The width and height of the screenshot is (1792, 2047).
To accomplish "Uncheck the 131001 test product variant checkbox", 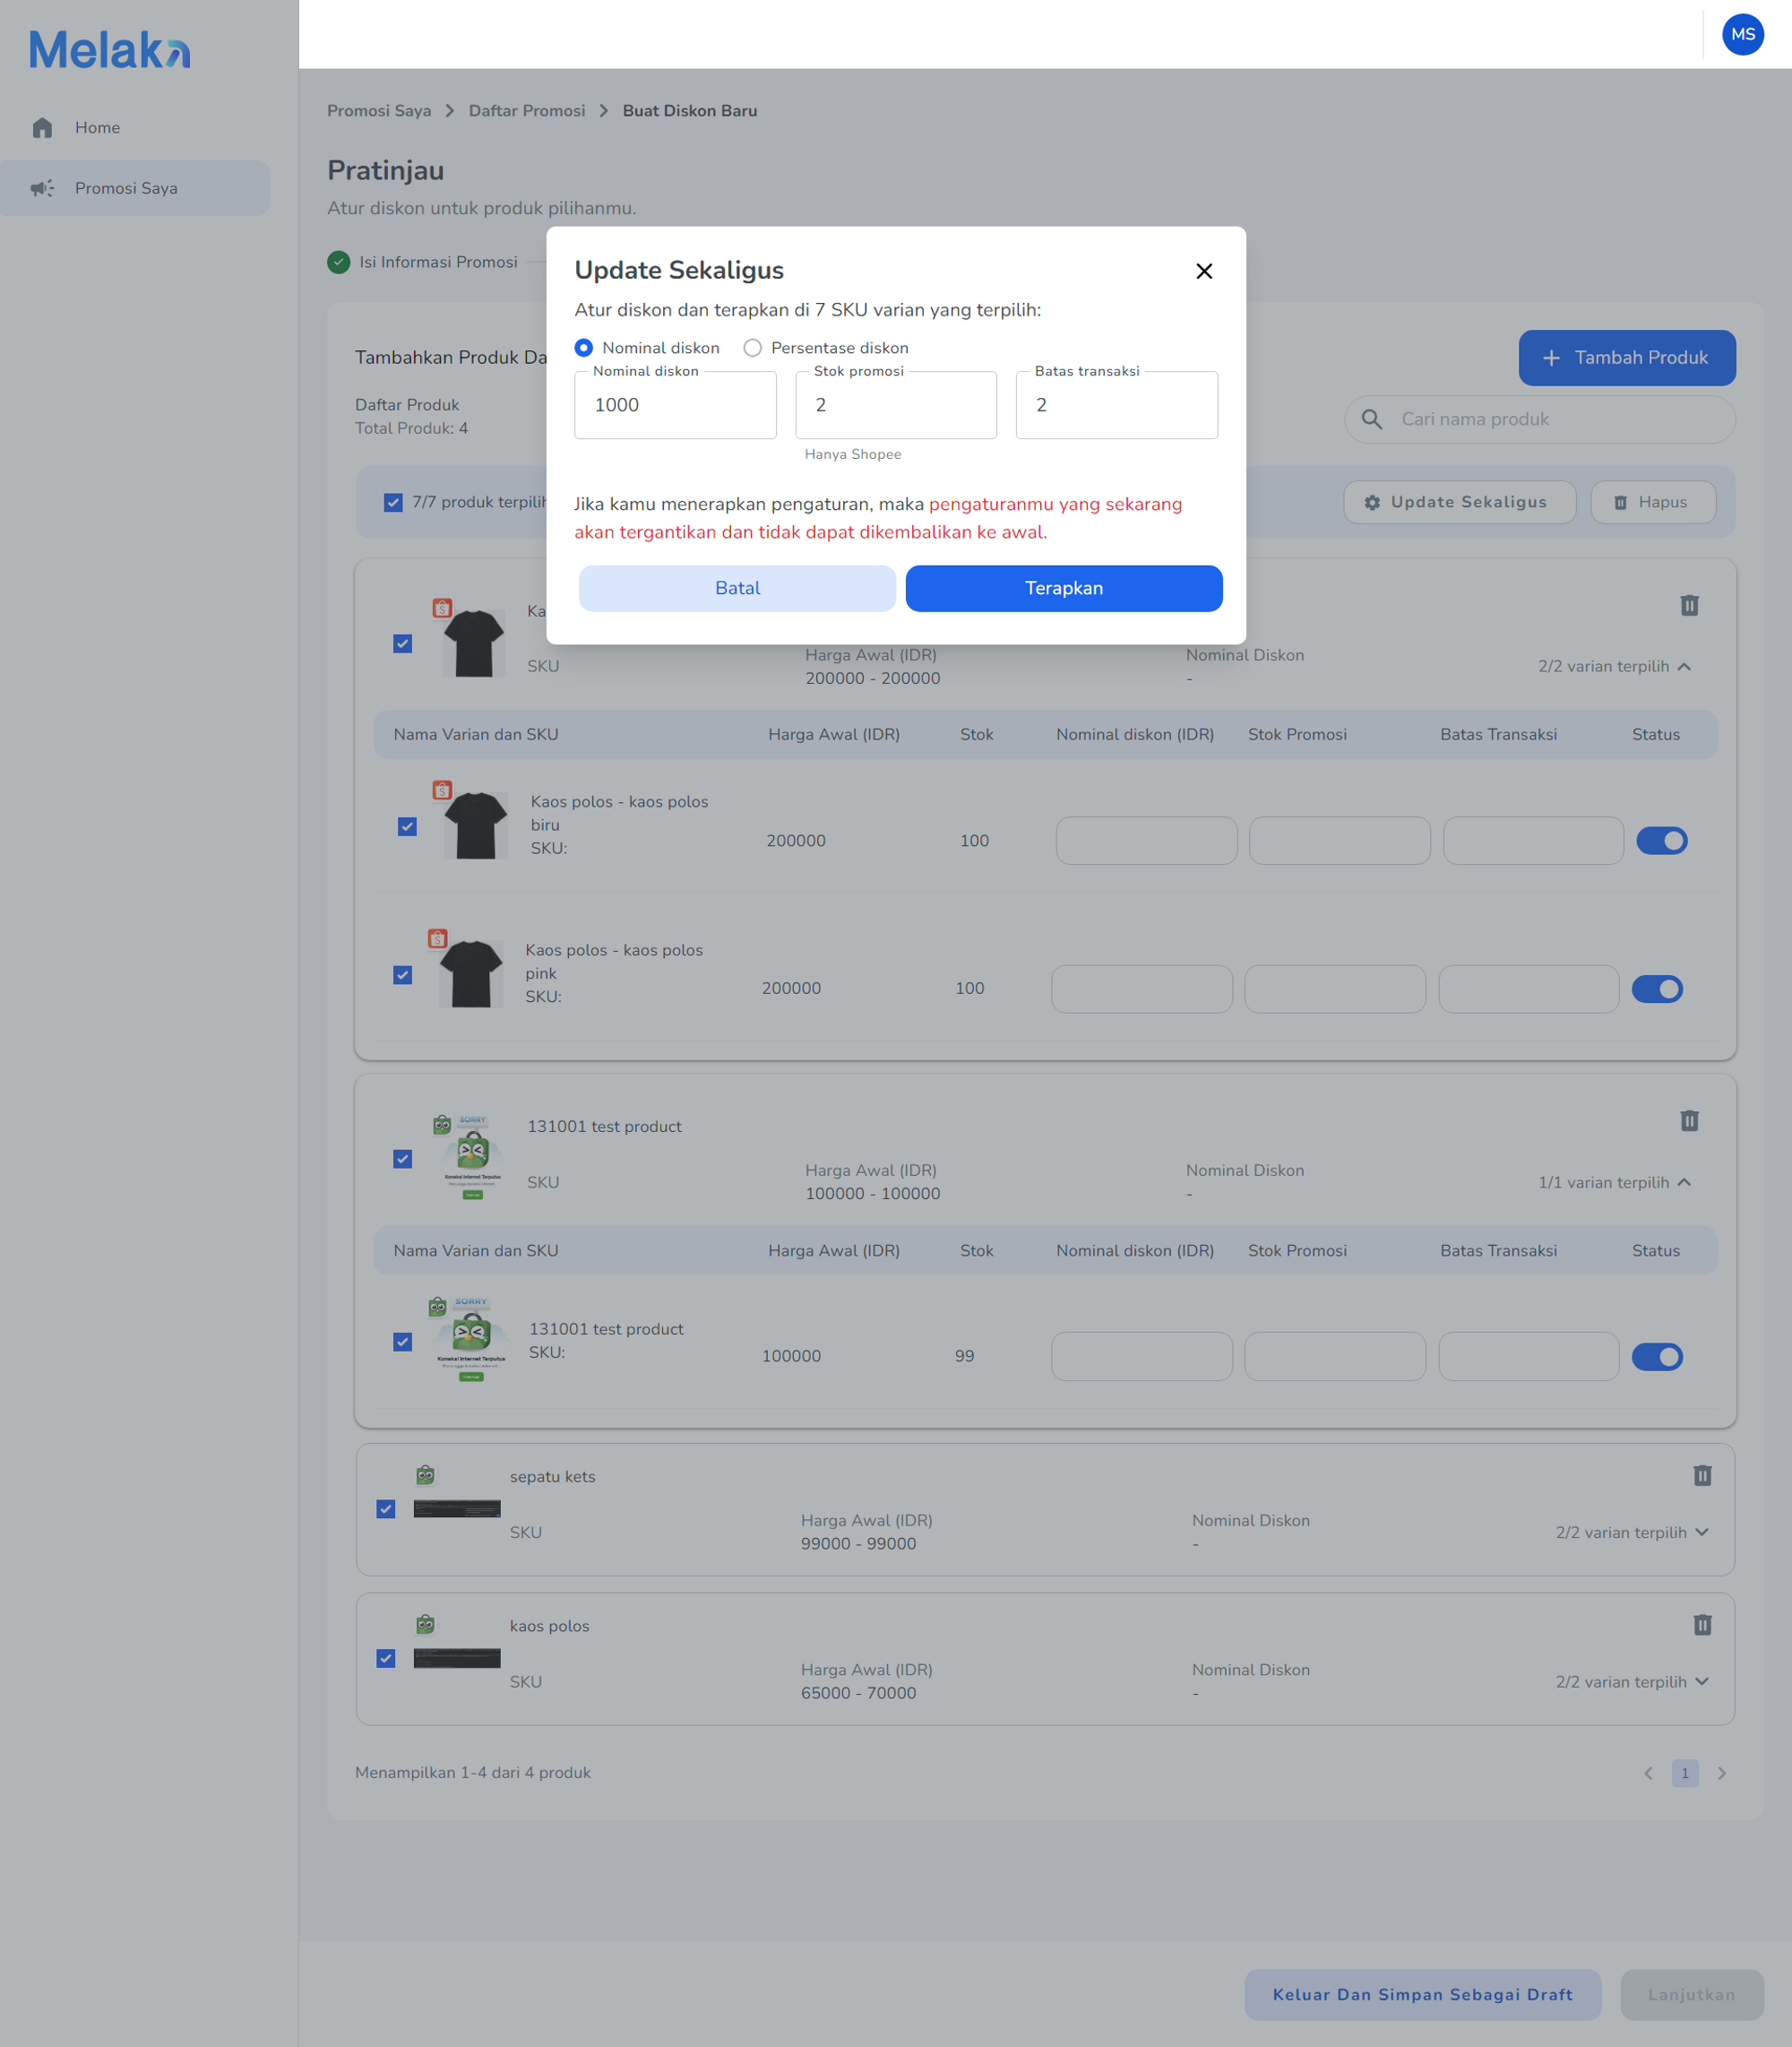I will point(403,1342).
